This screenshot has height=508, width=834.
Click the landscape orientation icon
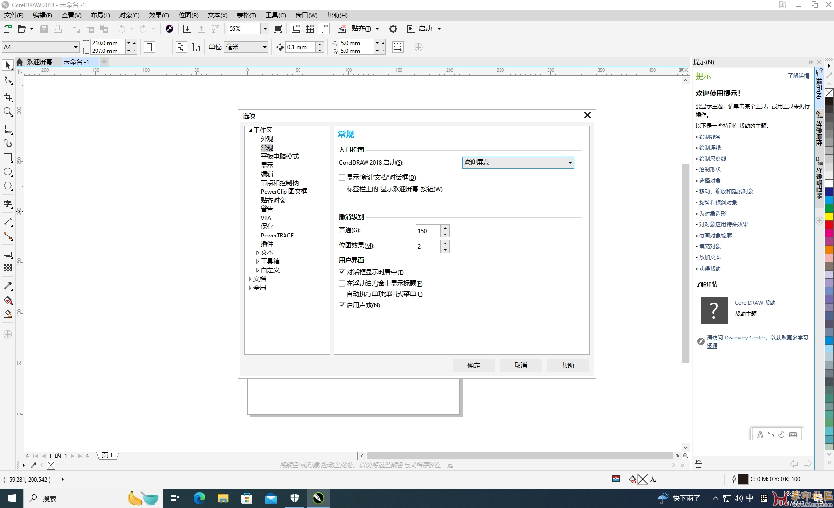pyautogui.click(x=164, y=48)
